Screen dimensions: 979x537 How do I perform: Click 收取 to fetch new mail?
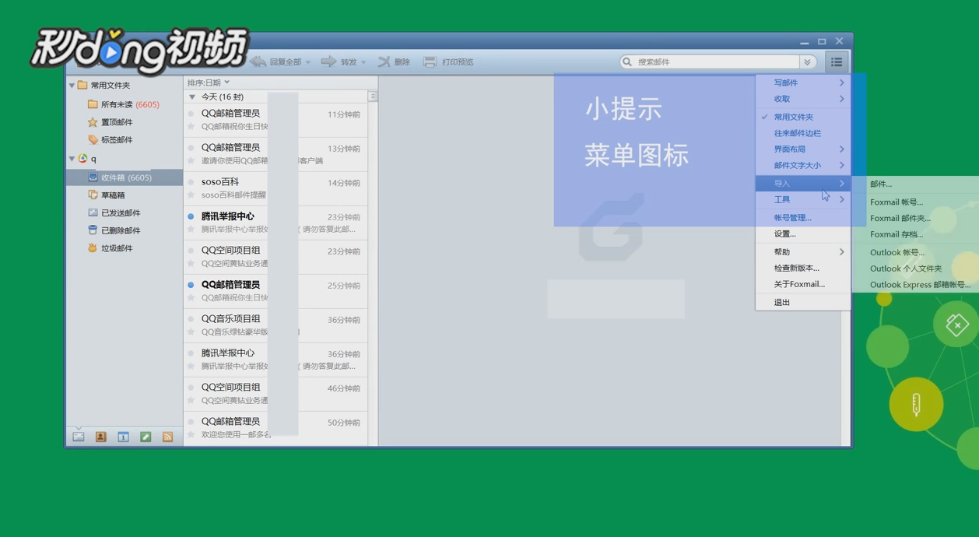783,99
